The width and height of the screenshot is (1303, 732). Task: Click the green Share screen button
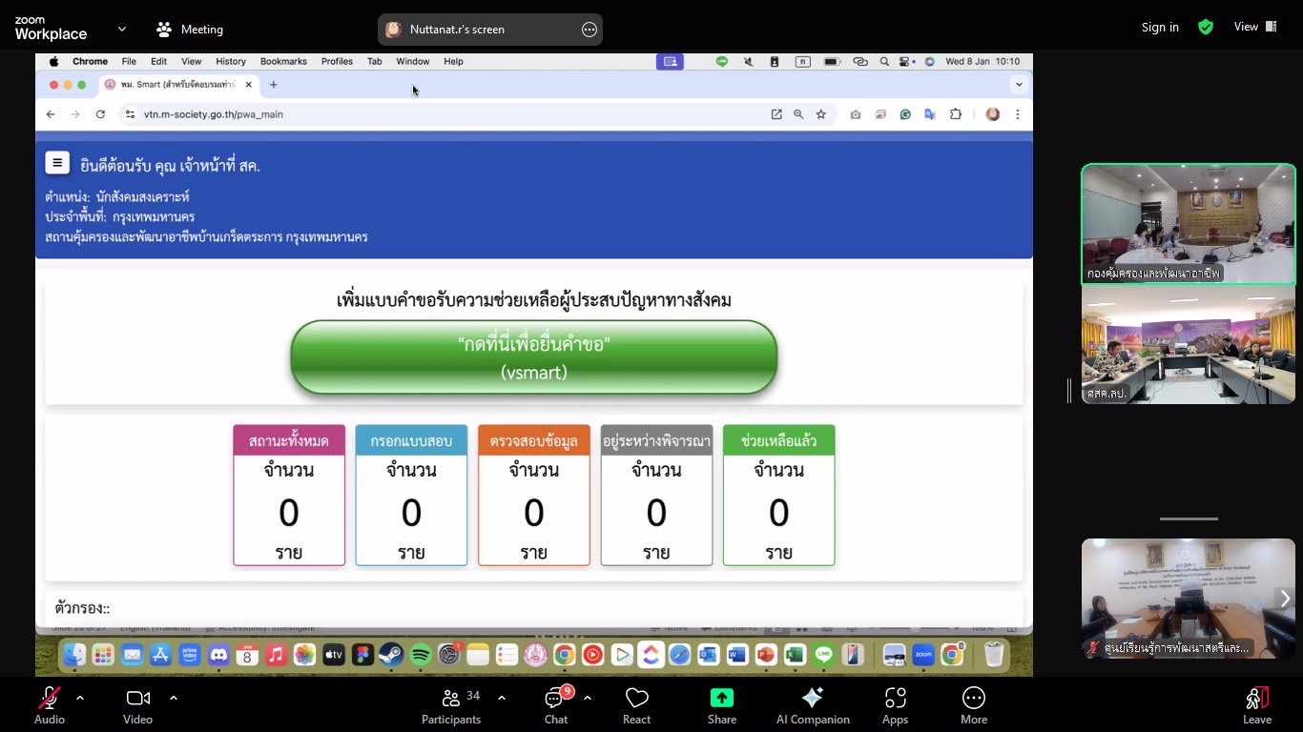[722, 706]
